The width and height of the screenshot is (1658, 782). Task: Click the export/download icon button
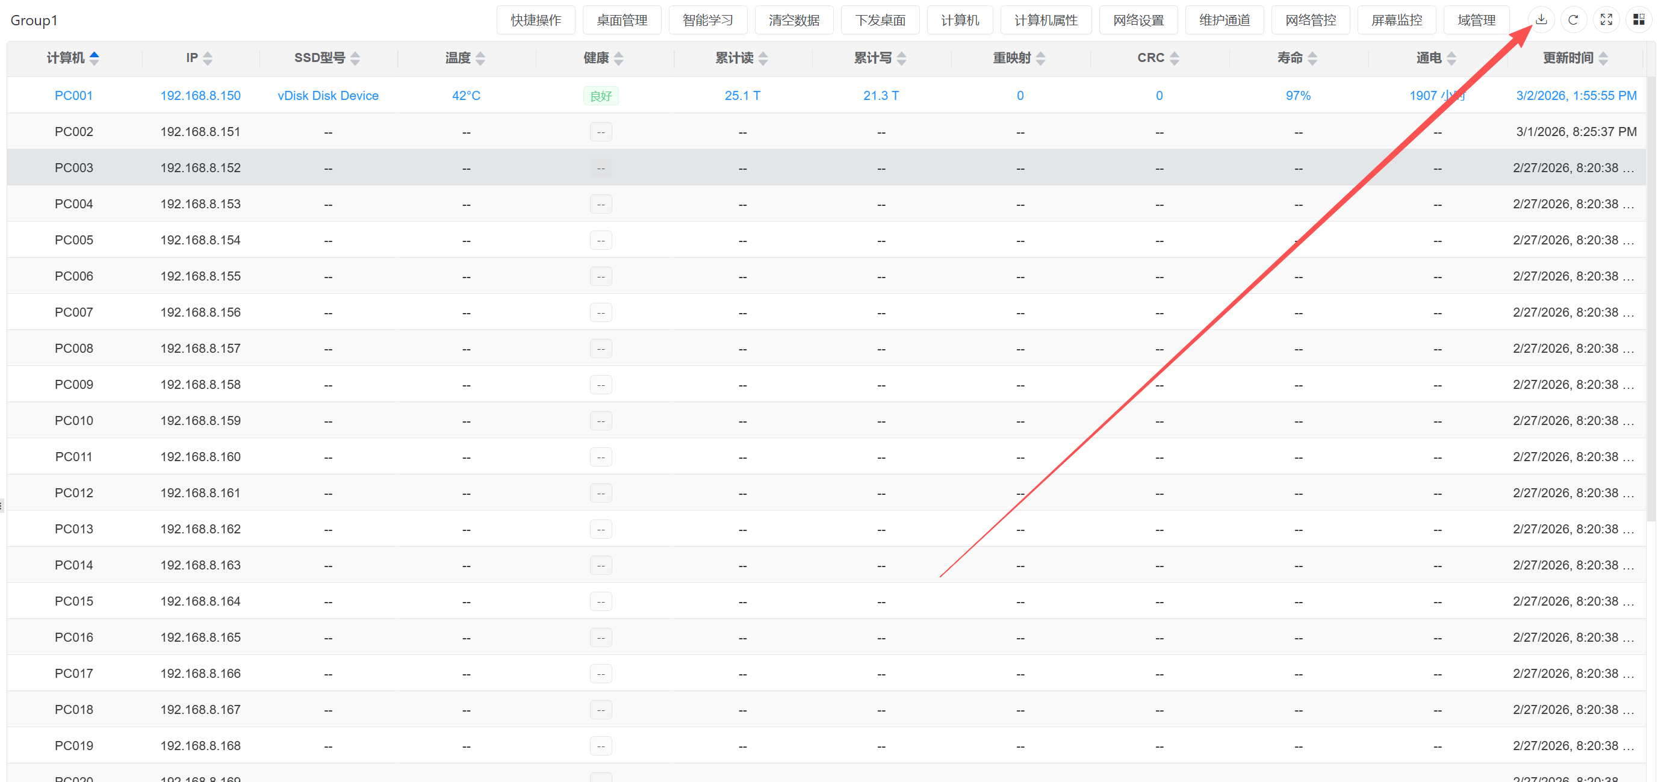[1541, 20]
